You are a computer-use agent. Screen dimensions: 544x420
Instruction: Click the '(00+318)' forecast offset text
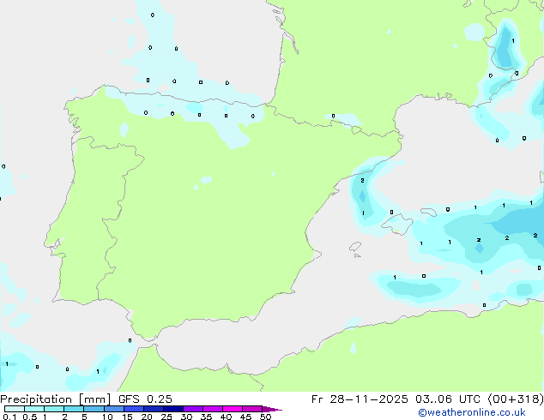pos(516,399)
